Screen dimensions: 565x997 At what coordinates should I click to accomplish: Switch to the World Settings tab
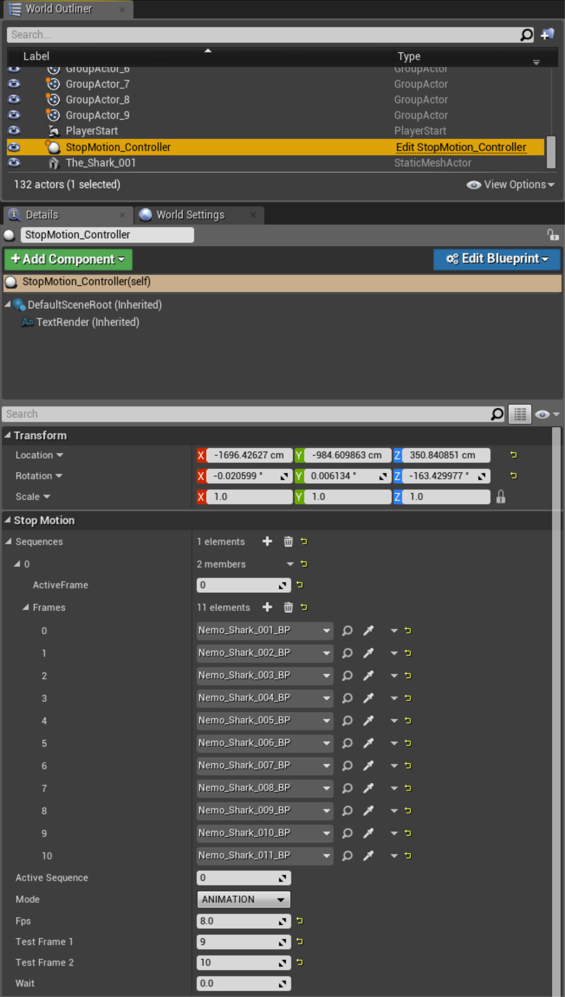[x=190, y=215]
